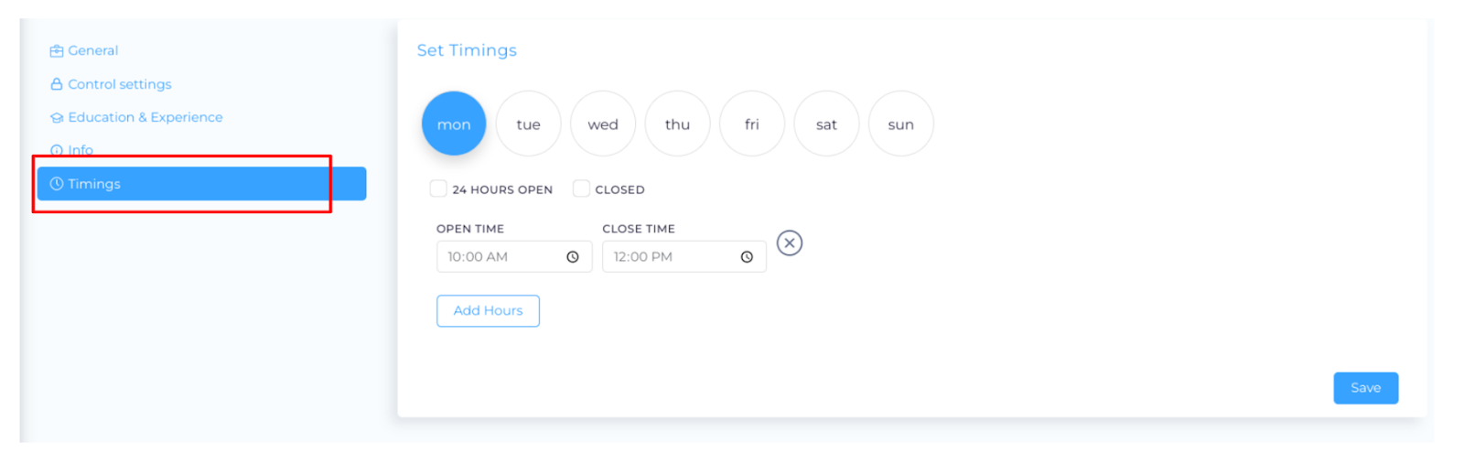Save the timings settings

pos(1365,388)
